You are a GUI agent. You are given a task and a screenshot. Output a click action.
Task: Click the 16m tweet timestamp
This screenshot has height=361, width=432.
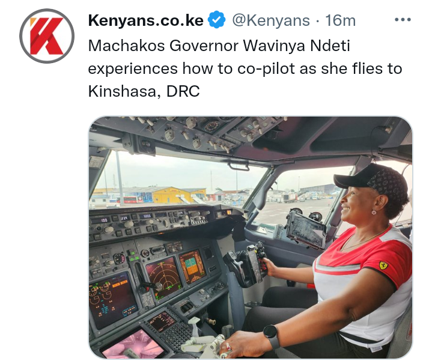click(340, 20)
